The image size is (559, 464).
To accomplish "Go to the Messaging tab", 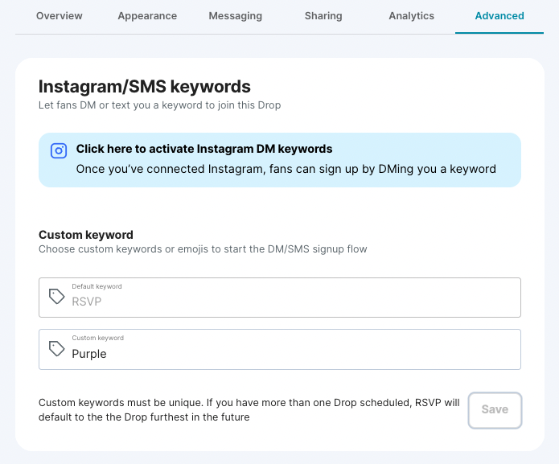I will pos(235,16).
